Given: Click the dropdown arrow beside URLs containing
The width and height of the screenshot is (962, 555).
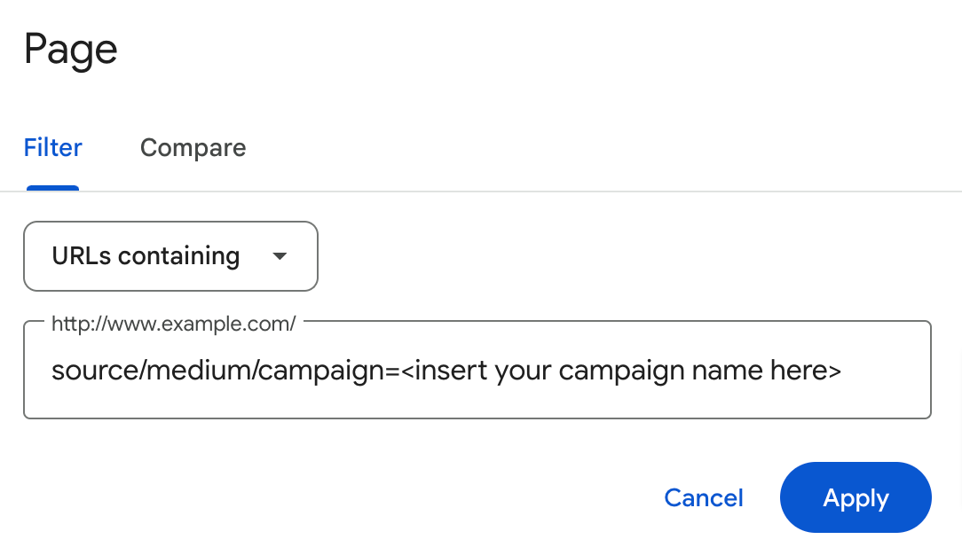Looking at the screenshot, I should click(x=280, y=256).
